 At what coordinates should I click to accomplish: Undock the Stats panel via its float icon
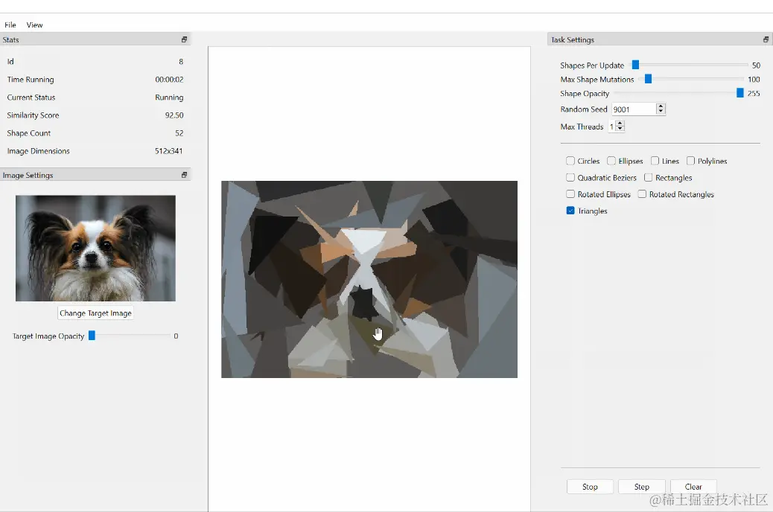pos(183,39)
